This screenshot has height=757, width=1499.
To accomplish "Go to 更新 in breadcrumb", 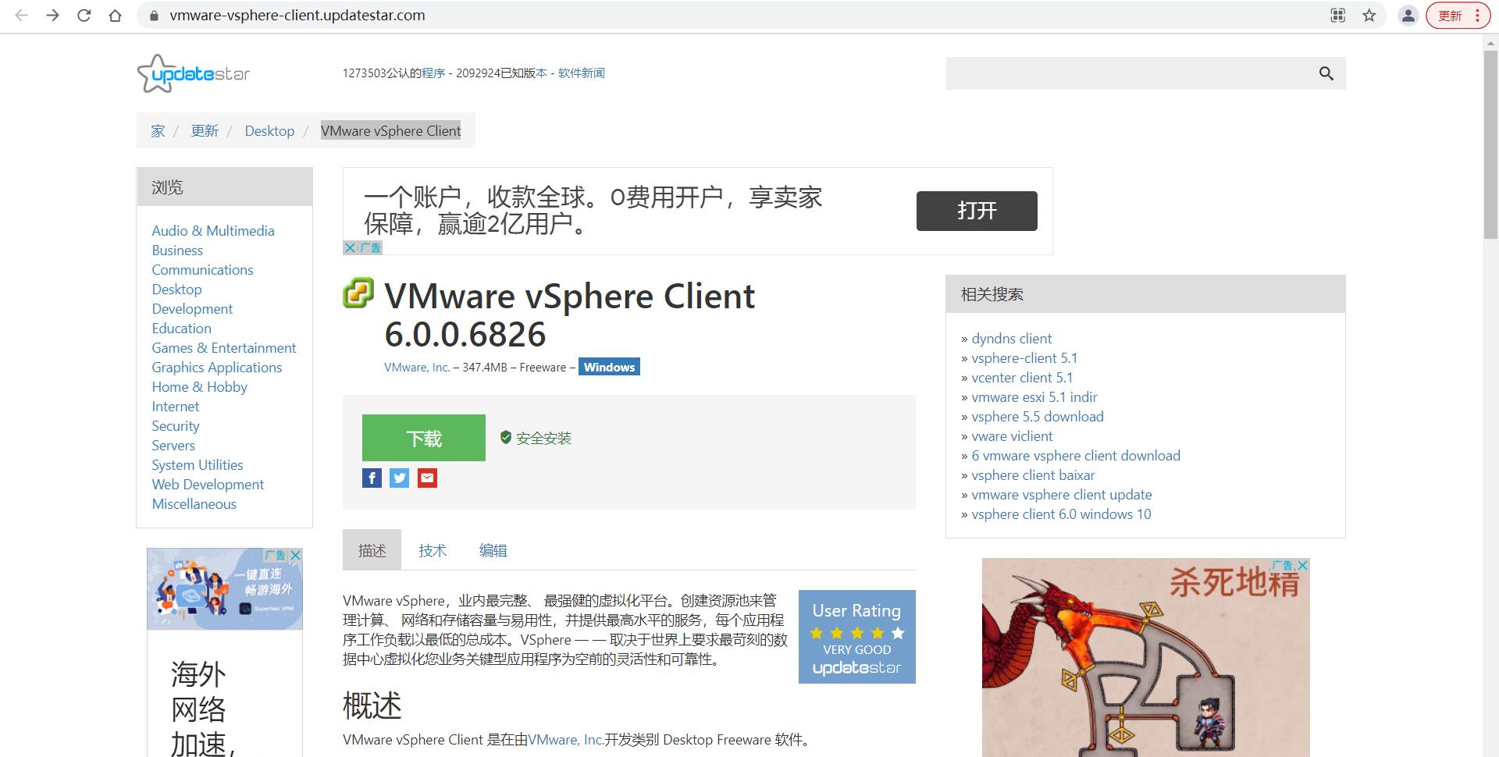I will coord(205,131).
